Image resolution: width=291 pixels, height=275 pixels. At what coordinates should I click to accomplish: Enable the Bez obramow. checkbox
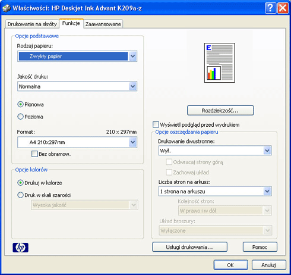(34, 154)
